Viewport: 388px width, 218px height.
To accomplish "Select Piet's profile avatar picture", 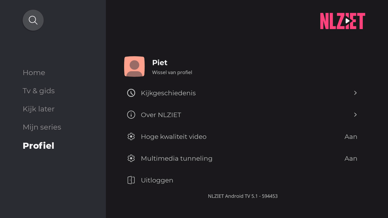I will pyautogui.click(x=134, y=67).
